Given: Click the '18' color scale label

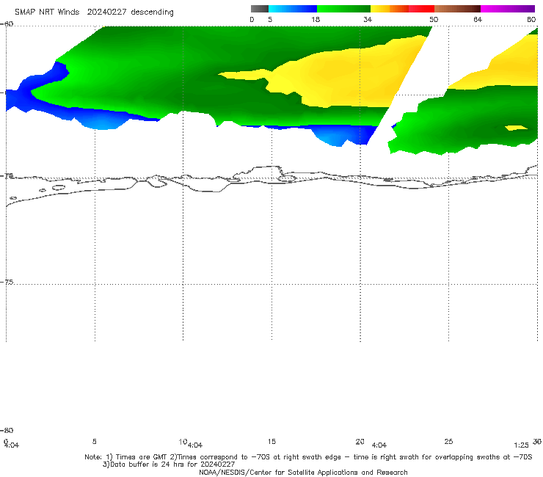Looking at the screenshot, I should pyautogui.click(x=316, y=19).
